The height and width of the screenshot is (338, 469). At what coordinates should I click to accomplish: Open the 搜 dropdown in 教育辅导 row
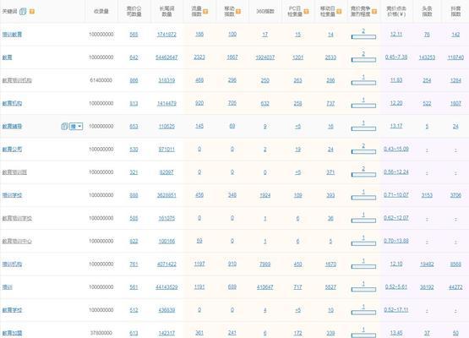(76, 126)
